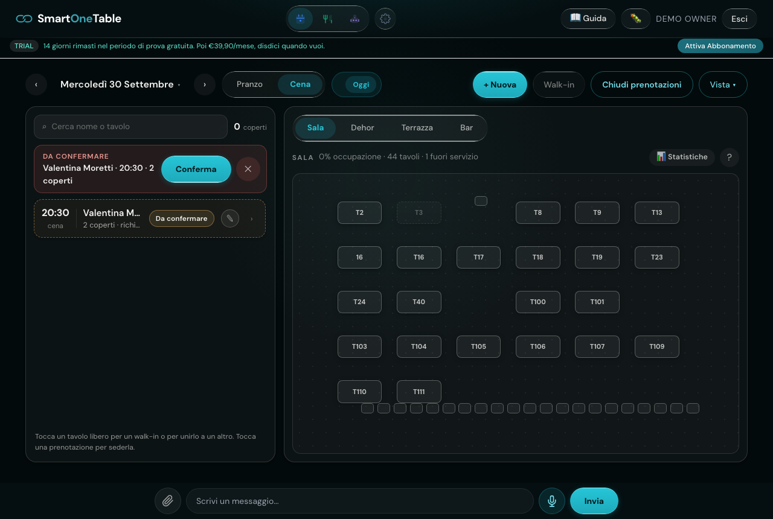Open the calendar reservations view icon
This screenshot has height=519, width=773.
pyautogui.click(x=300, y=19)
